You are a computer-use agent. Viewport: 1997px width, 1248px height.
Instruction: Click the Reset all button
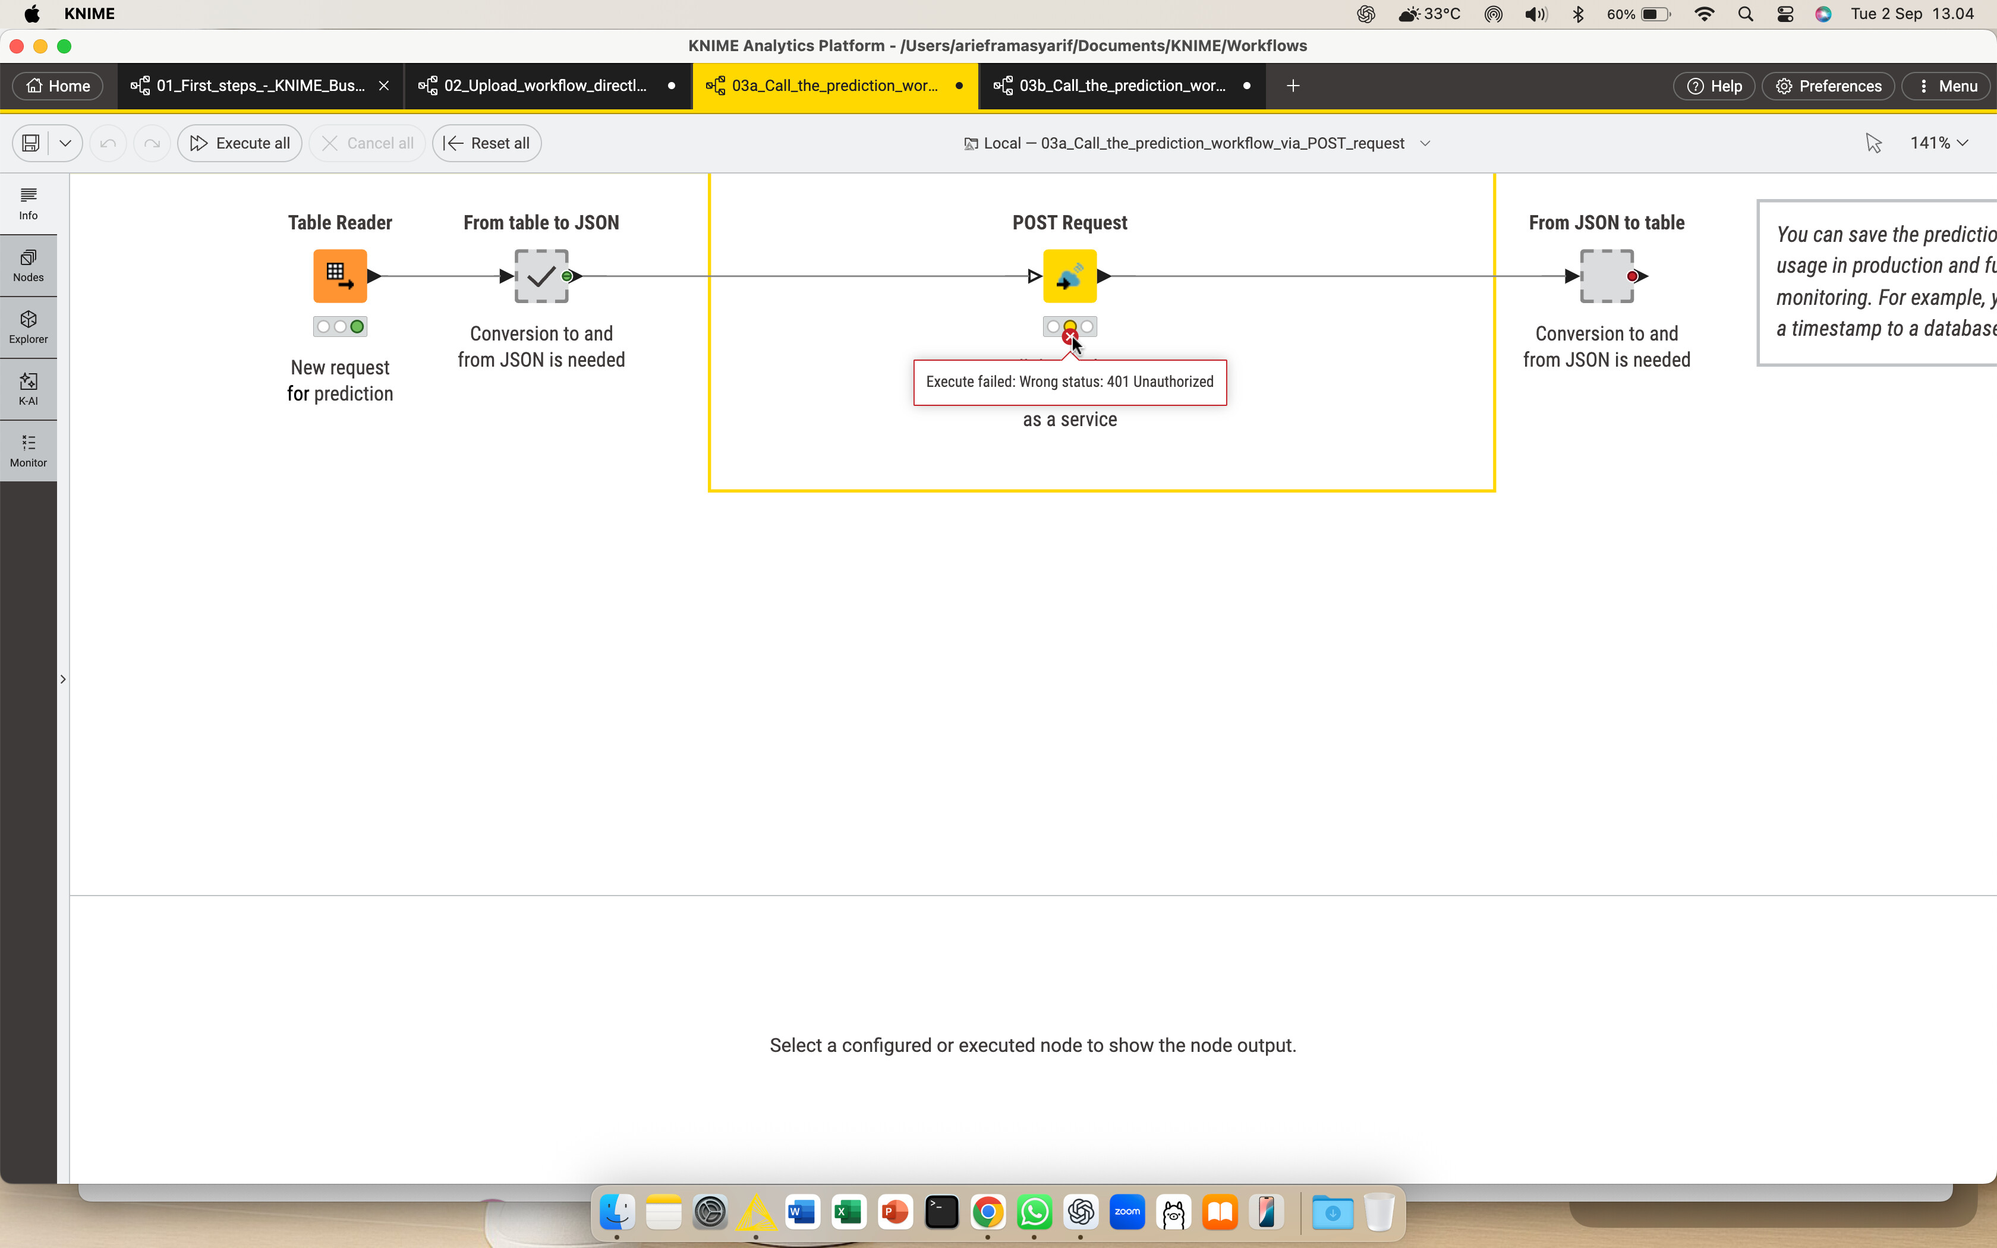pyautogui.click(x=487, y=144)
